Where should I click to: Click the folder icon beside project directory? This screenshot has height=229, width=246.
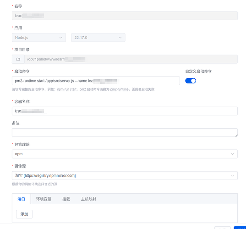pos(18,59)
